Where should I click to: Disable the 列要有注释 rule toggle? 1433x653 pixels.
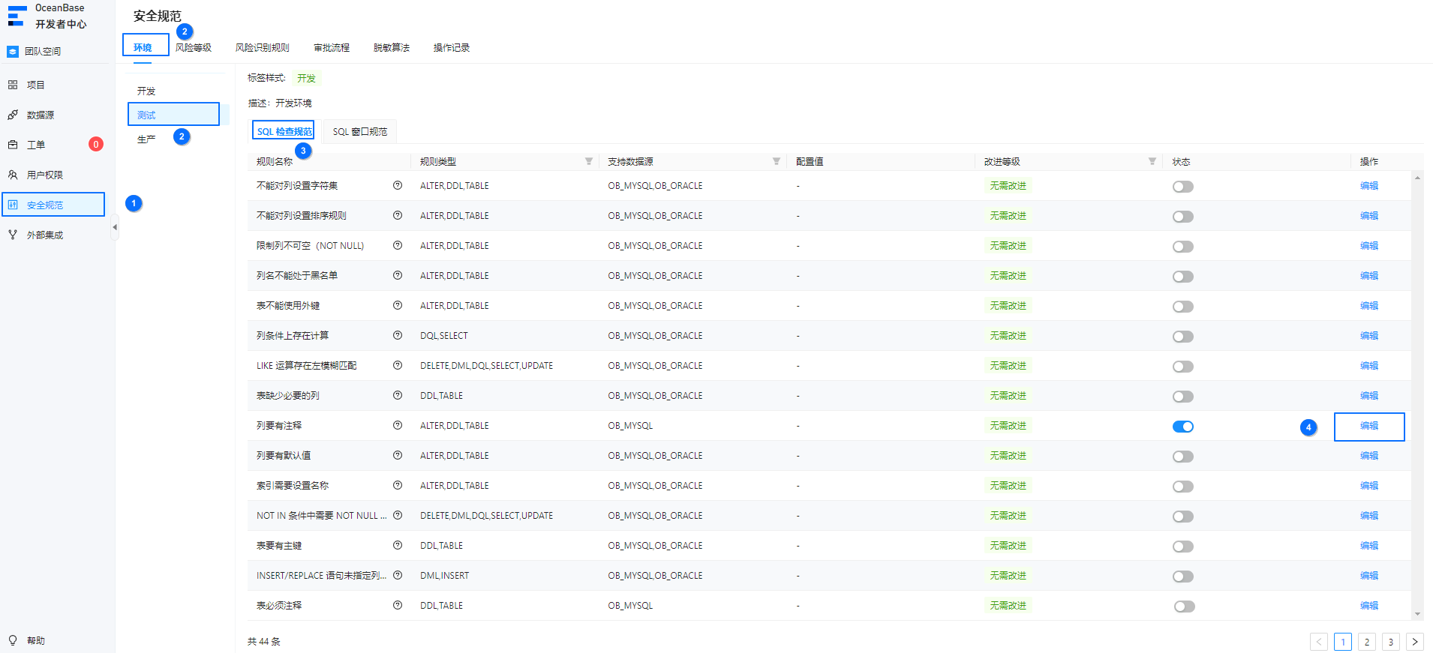coord(1183,427)
